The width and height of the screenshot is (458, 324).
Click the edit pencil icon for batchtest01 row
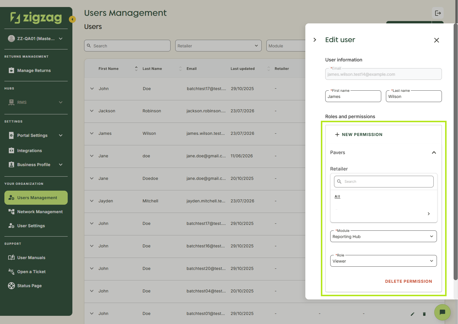coord(413,314)
